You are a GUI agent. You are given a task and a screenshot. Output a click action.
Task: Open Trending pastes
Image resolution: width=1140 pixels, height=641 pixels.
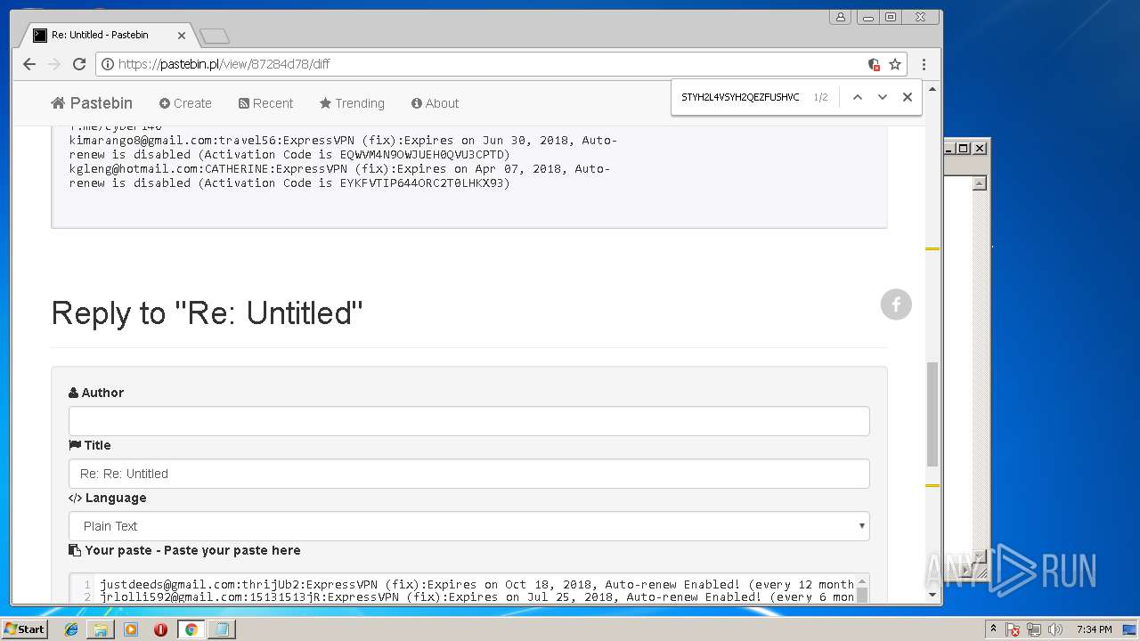tap(352, 103)
